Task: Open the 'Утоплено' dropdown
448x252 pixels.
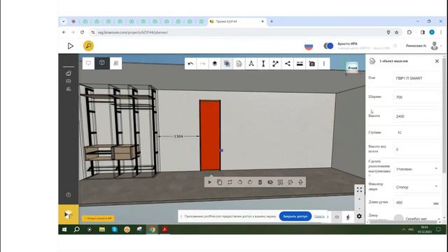Action: (x=417, y=169)
